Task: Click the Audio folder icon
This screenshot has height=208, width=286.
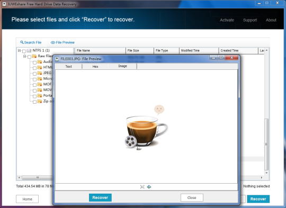Action: pyautogui.click(x=40, y=62)
